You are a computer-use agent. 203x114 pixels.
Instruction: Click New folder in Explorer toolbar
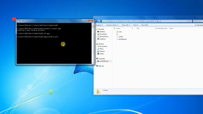coord(145,25)
